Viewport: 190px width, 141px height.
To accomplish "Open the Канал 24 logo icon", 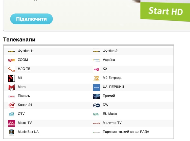I will (11, 105).
